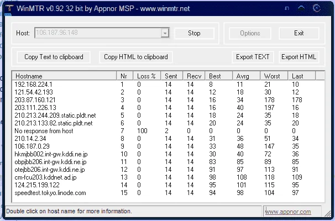Click the Sent column header
Image resolution: width=335 pixels, height=221 pixels.
click(x=172, y=76)
